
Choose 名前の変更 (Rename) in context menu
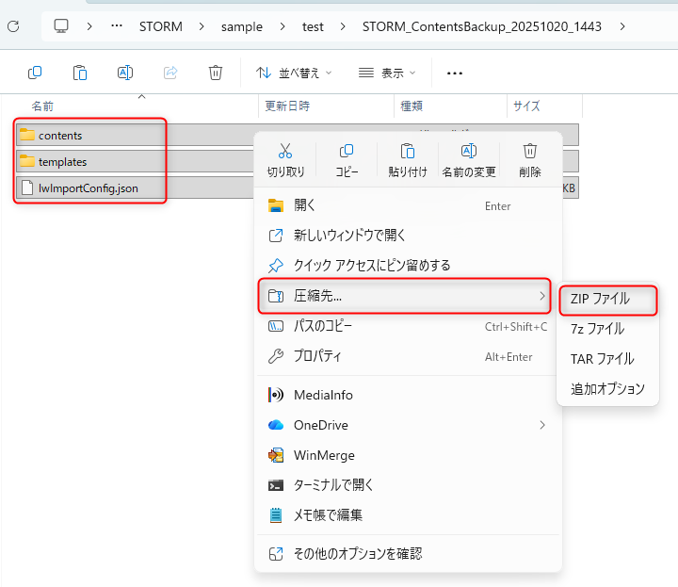[x=469, y=160]
